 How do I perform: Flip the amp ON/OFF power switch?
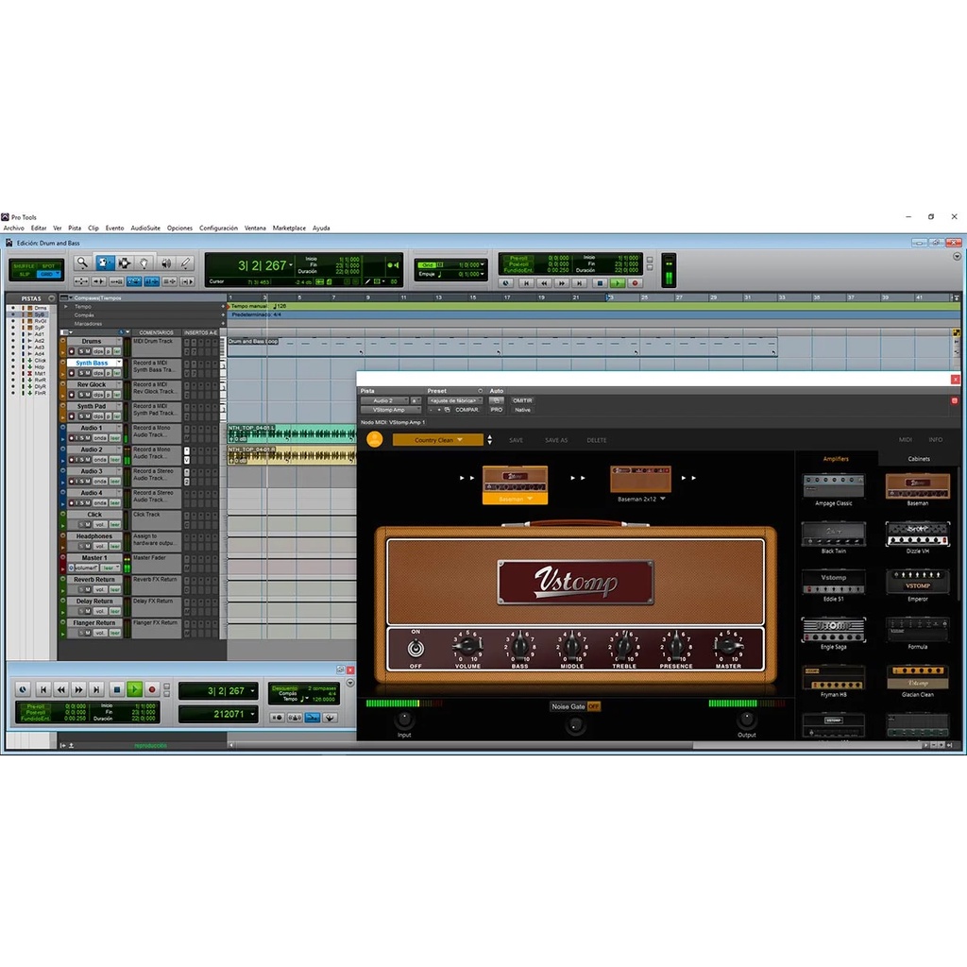[416, 648]
